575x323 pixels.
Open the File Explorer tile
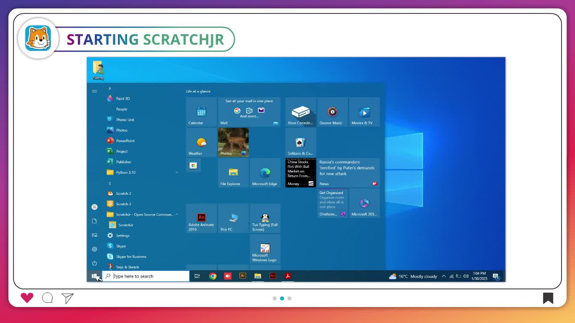click(233, 172)
